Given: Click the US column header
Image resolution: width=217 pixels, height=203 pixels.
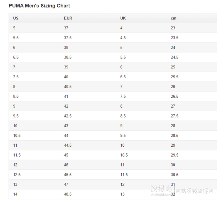Looking at the screenshot, I should (x=16, y=18).
